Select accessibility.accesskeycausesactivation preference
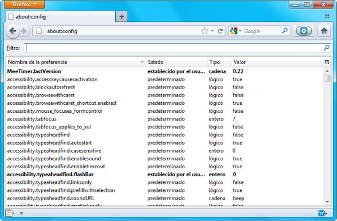 point(165,80)
